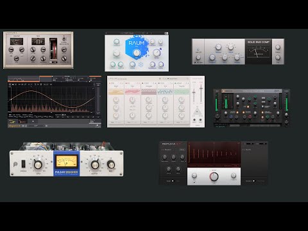Click the Output knob on Pulsar Smasher

pos(95,164)
